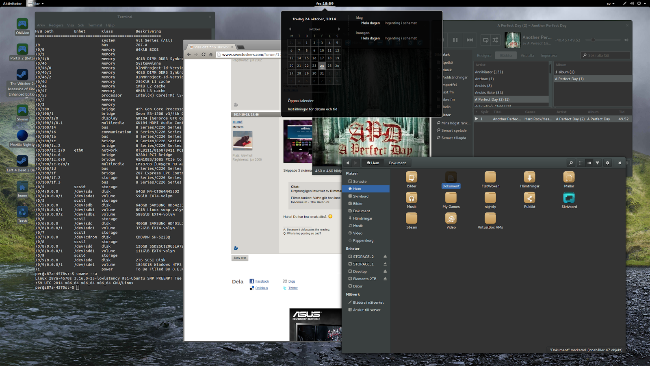This screenshot has width=650, height=366.
Task: Open the search icon in file manager
Action: pos(571,163)
